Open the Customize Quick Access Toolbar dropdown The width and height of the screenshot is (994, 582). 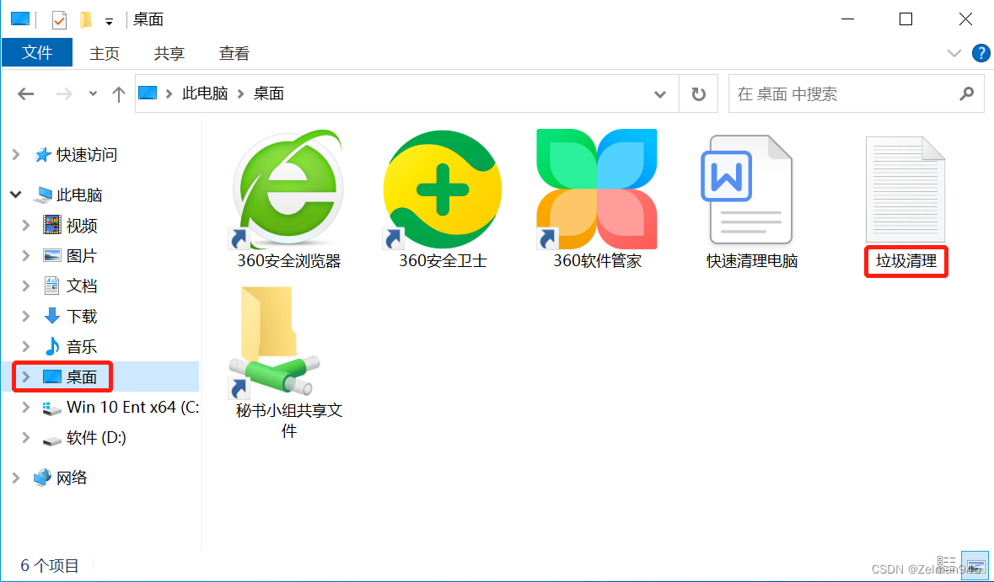[x=109, y=22]
